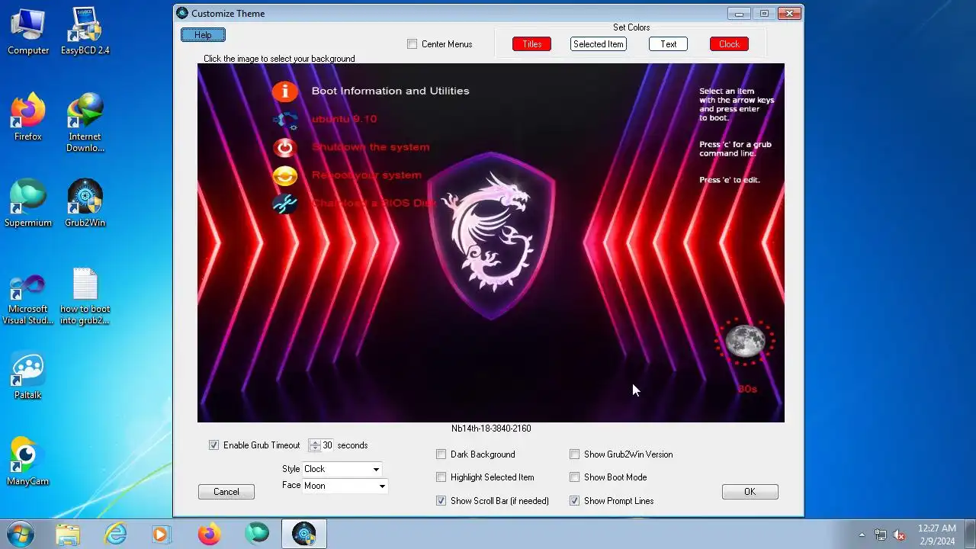Open Computer desktop icon
The image size is (976, 549).
[28, 30]
